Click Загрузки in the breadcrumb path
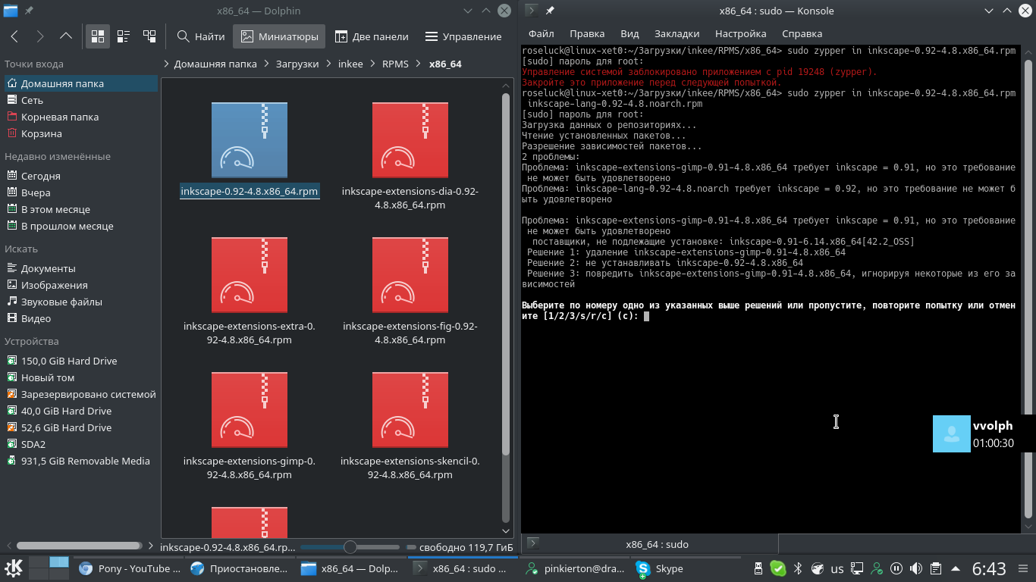The image size is (1036, 582). click(x=297, y=64)
